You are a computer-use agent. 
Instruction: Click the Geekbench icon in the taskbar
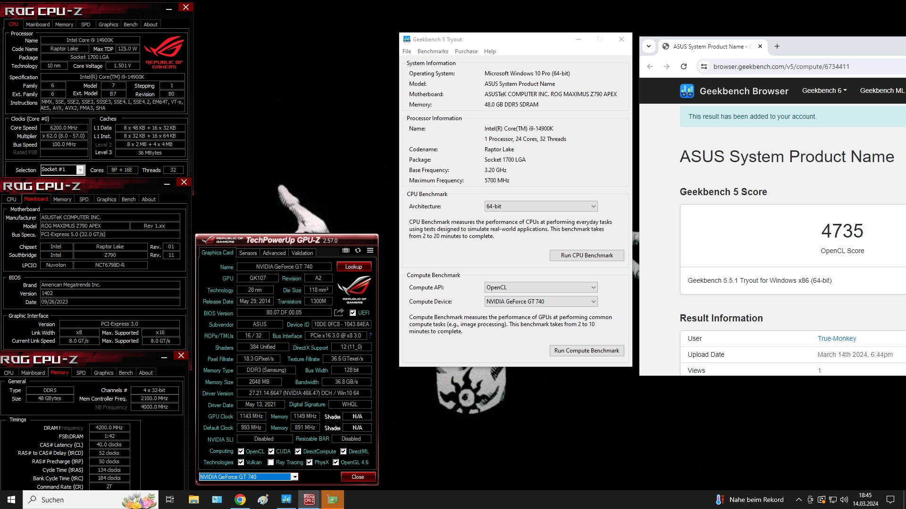[286, 500]
